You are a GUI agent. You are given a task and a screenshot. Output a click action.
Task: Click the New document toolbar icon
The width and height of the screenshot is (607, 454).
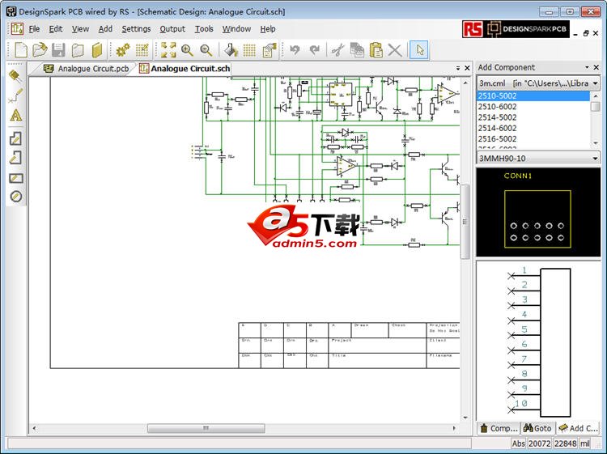(21, 50)
